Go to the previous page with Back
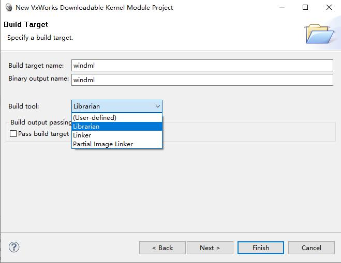This screenshot has width=341, height=263. tap(162, 247)
